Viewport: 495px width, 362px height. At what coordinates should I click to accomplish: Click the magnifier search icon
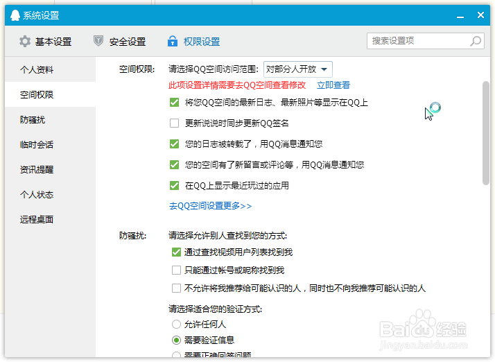coord(476,41)
